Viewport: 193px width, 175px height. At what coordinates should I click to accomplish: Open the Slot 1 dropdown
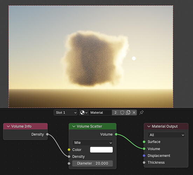click(66, 113)
